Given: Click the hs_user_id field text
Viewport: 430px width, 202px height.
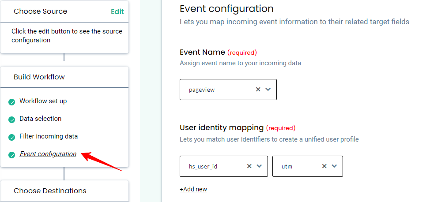Looking at the screenshot, I should pyautogui.click(x=203, y=166).
